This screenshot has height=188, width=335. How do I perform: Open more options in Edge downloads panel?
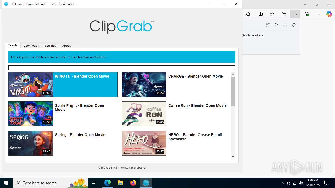(285, 25)
